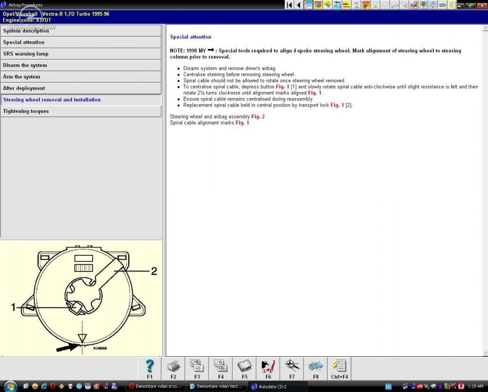488x392 pixels.
Task: Switch to the Opera 'Demontare volan si co...' taskbar button
Action: pyautogui.click(x=155, y=386)
